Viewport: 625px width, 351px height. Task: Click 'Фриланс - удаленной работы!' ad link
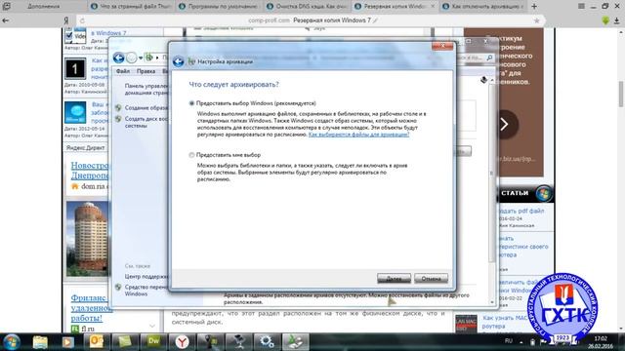pos(90,308)
